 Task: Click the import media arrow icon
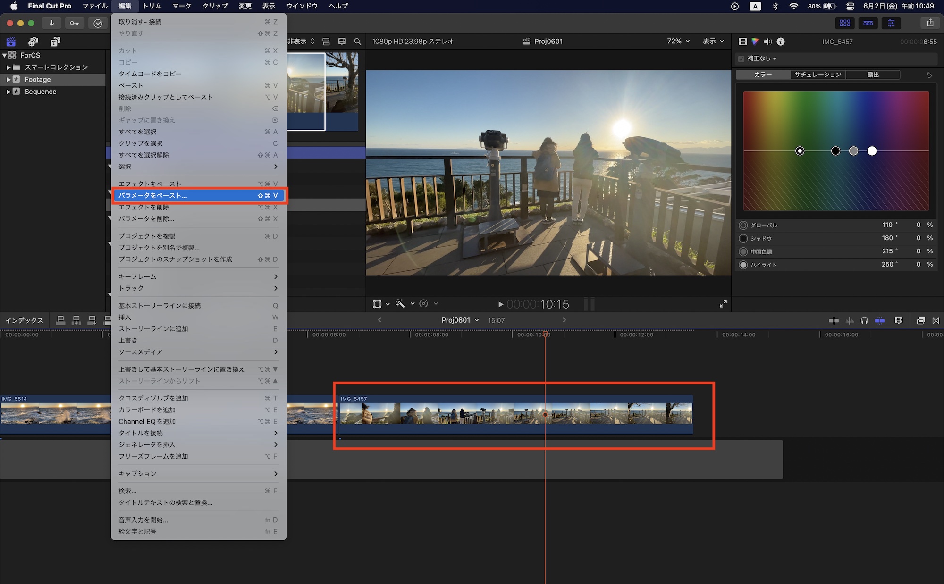tap(51, 23)
